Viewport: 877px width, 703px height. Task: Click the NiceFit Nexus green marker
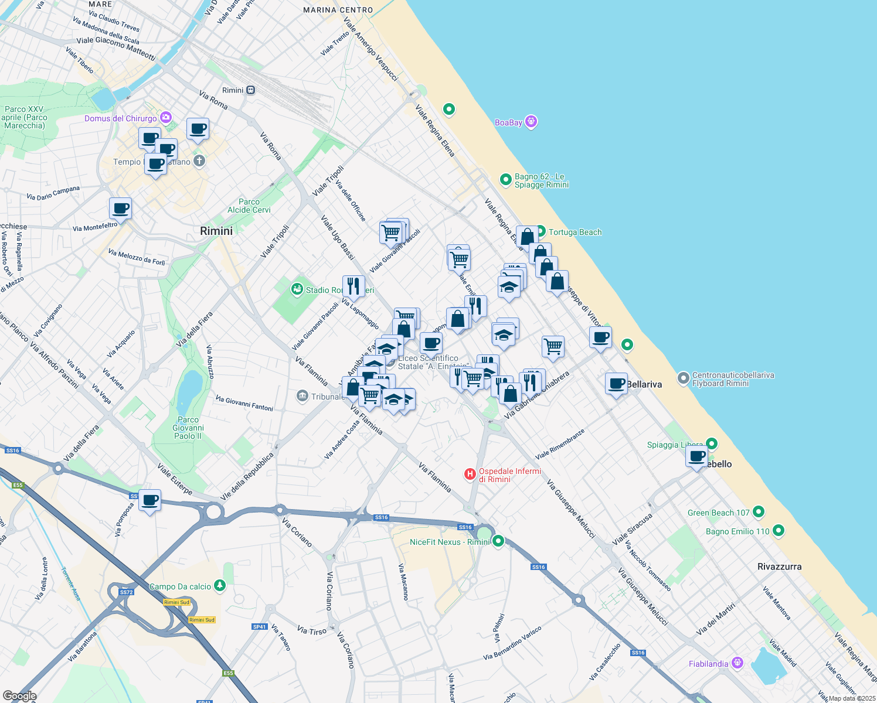[x=498, y=541]
